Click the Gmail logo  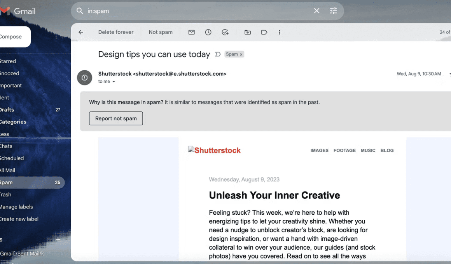click(18, 11)
